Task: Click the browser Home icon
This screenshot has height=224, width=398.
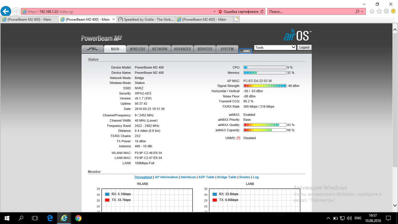Action: pyautogui.click(x=372, y=11)
